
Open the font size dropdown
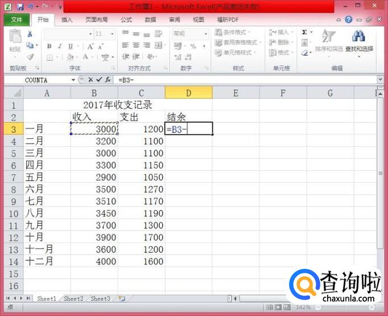112,34
